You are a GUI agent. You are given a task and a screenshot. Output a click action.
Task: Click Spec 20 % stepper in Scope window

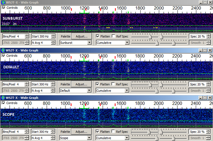[x=208, y=132]
